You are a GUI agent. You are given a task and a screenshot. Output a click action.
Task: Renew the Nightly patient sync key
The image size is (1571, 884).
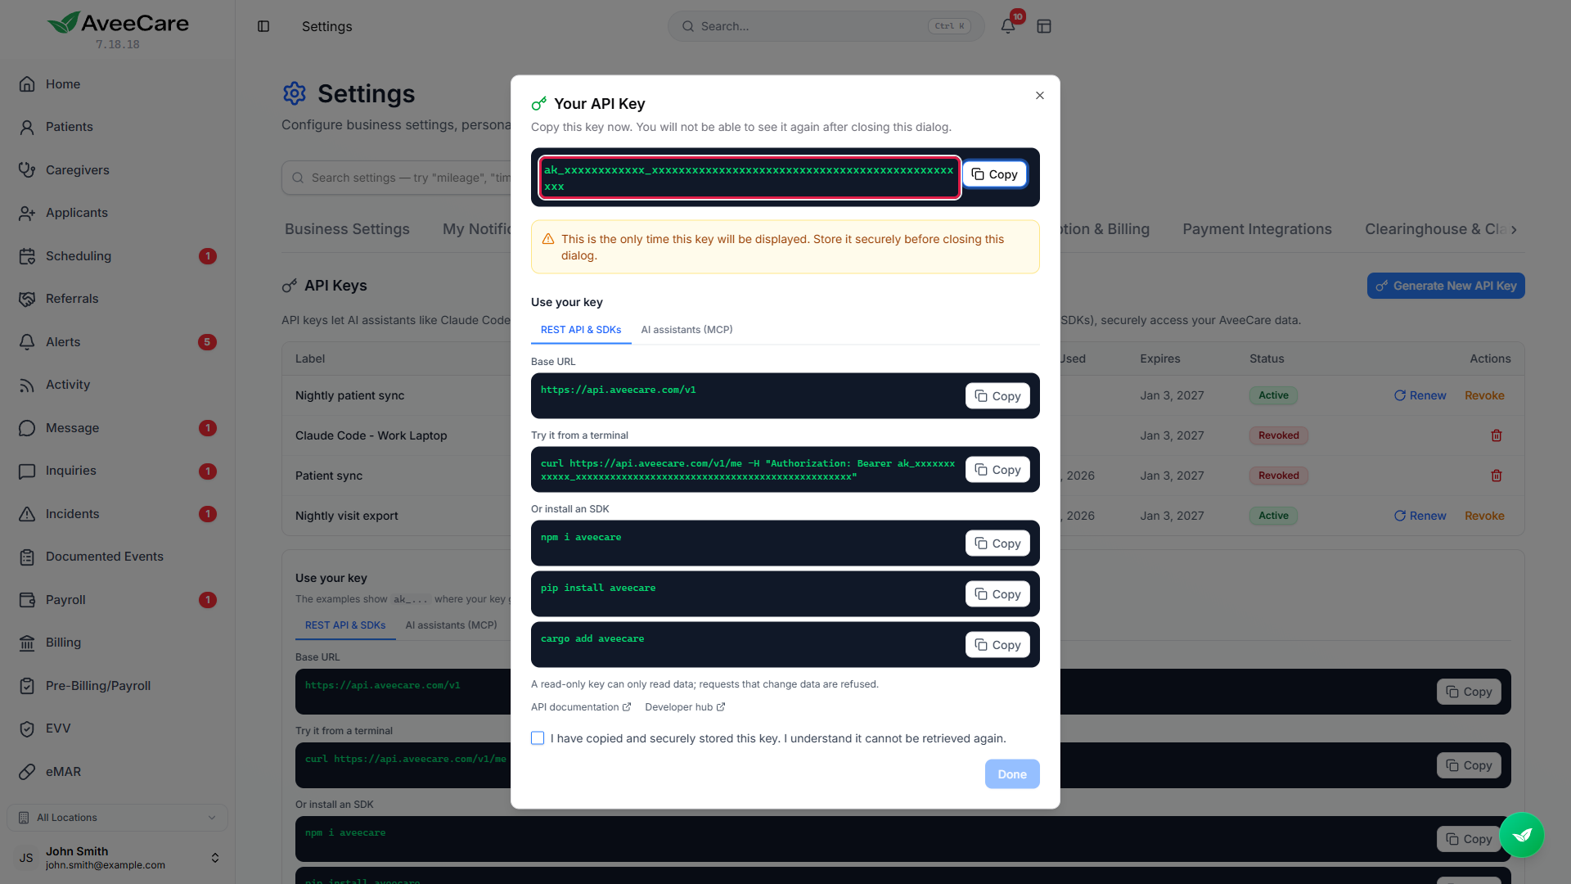(1420, 395)
